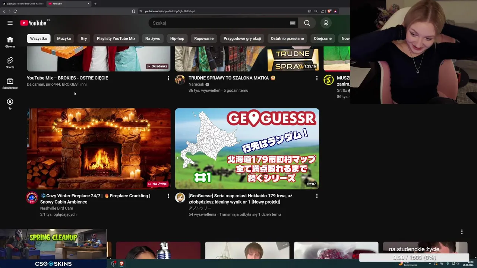Open options menu for TRUDNE SPRAWY video
Viewport: 477px width, 268px height.
[317, 78]
